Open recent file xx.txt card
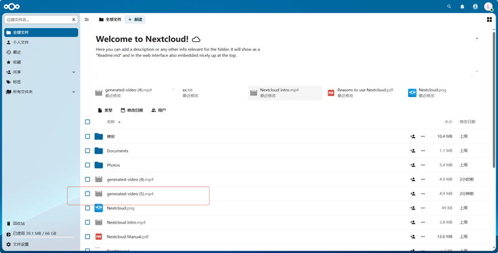 [208, 93]
